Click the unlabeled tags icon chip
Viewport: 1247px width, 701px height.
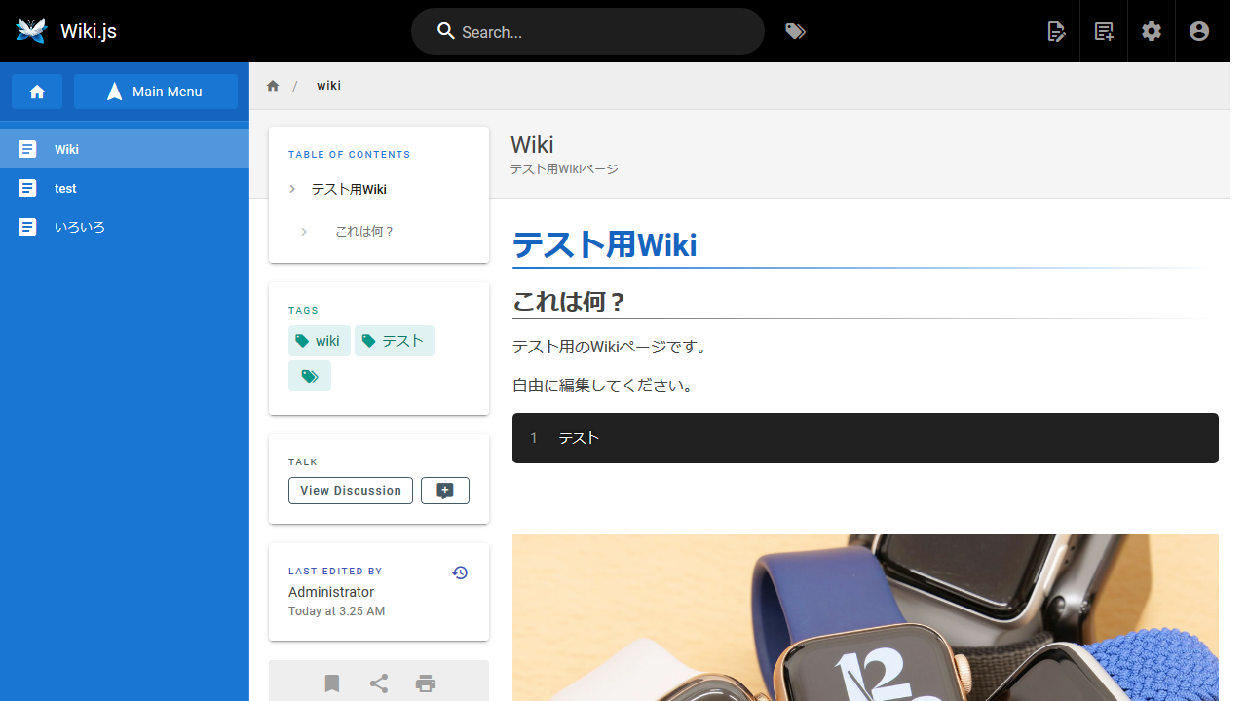[310, 376]
